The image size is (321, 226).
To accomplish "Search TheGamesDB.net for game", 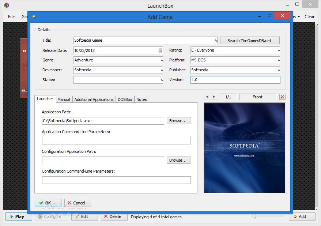I will point(250,41).
